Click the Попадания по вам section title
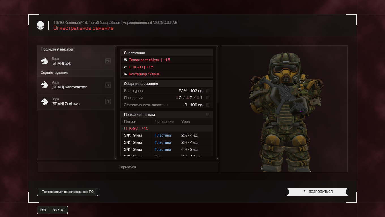This screenshot has width=385, height=217. click(x=139, y=114)
